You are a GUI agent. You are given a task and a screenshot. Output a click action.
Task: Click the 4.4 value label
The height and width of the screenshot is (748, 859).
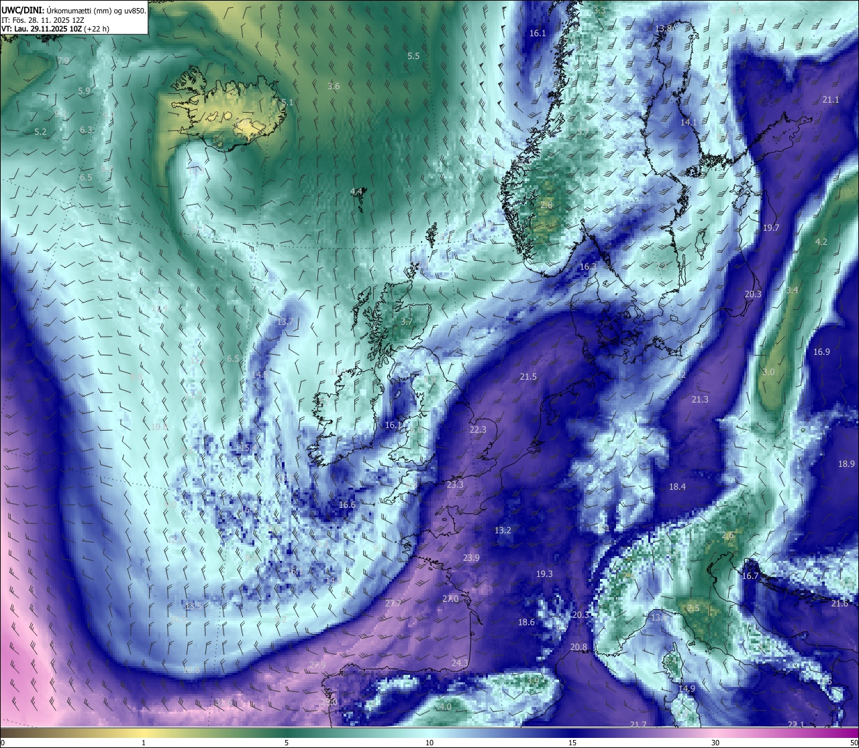[x=356, y=192]
